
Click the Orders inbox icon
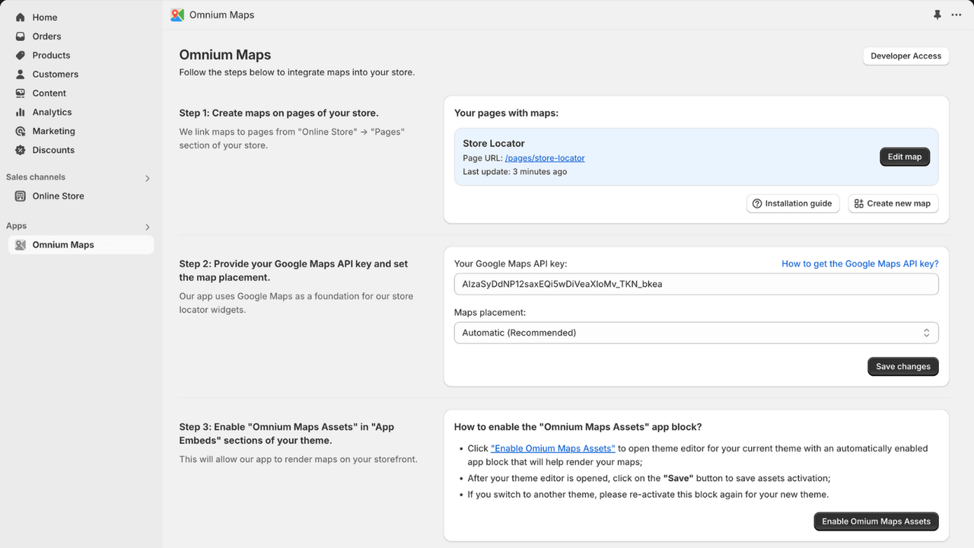21,37
